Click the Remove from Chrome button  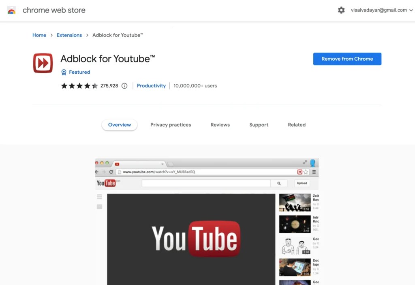[347, 59]
